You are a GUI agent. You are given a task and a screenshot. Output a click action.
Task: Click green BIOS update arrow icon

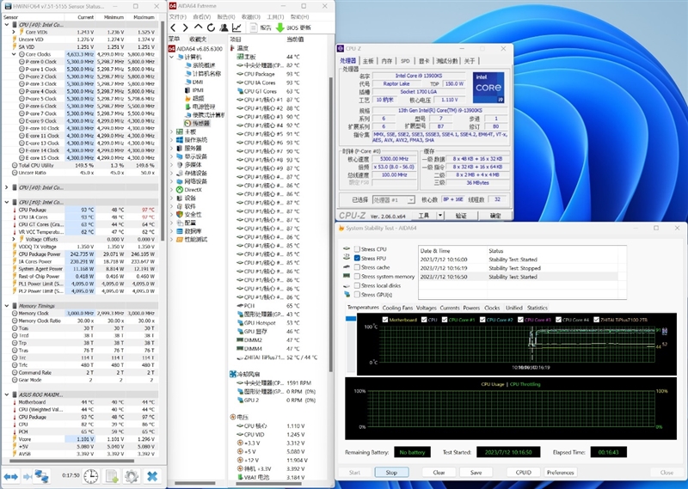coord(280,28)
